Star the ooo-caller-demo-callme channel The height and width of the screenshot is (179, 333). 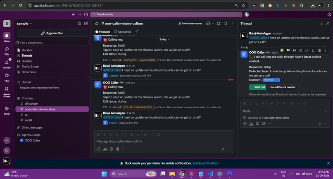[x=97, y=24]
